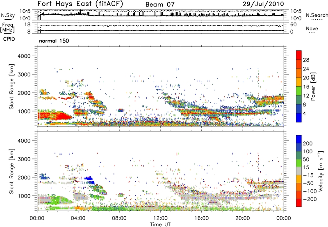Pick the blue bottom segment of power colorbar
328x227 pixels.
(x=299, y=118)
